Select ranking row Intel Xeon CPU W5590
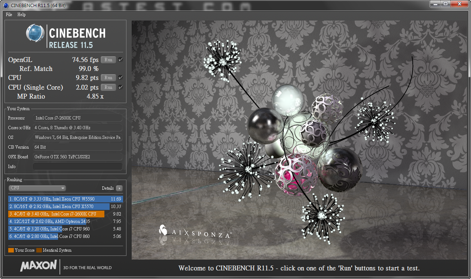This screenshot has width=471, height=279. tap(65, 199)
